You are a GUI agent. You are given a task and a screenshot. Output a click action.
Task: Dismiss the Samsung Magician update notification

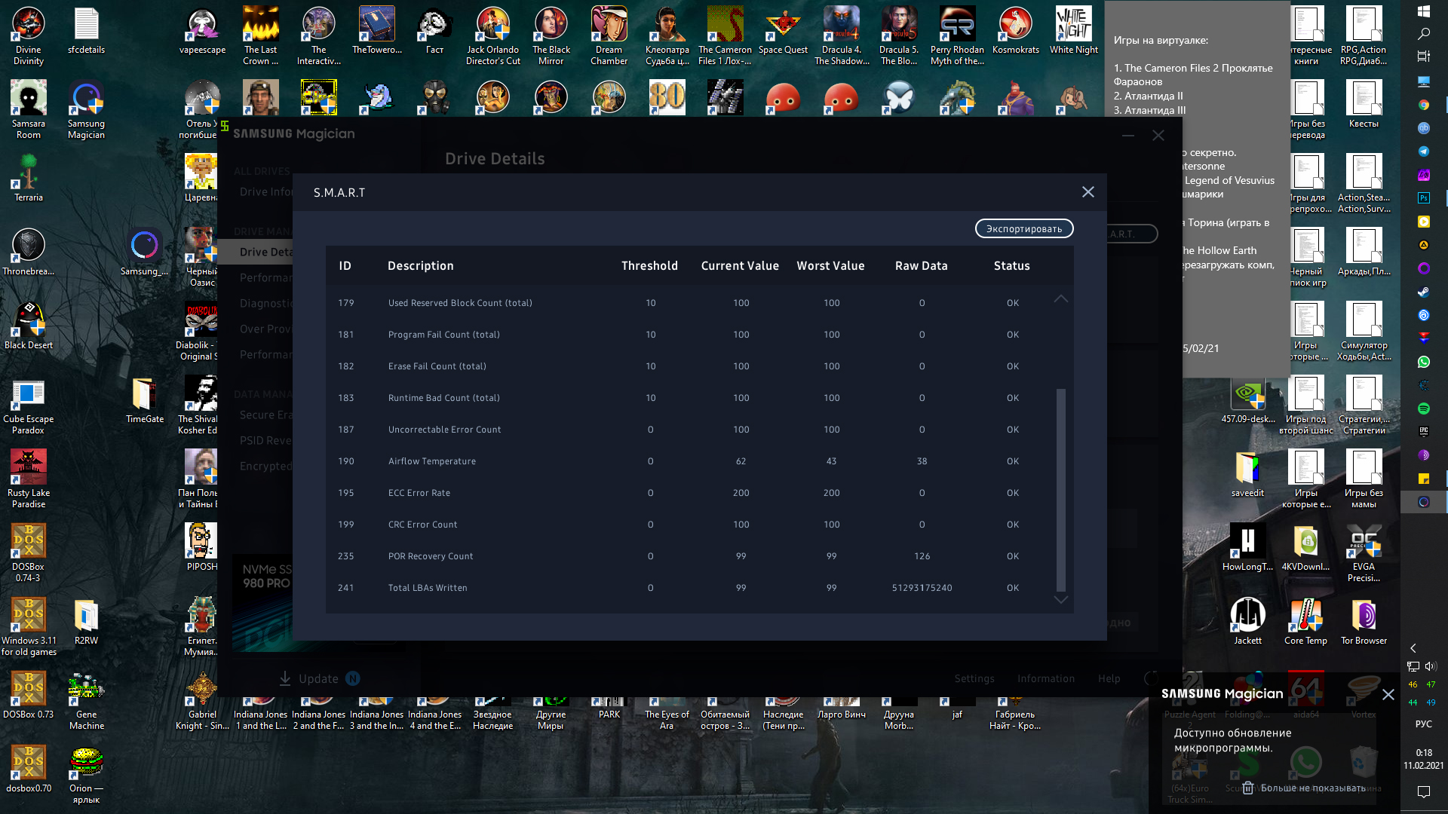tap(1388, 694)
